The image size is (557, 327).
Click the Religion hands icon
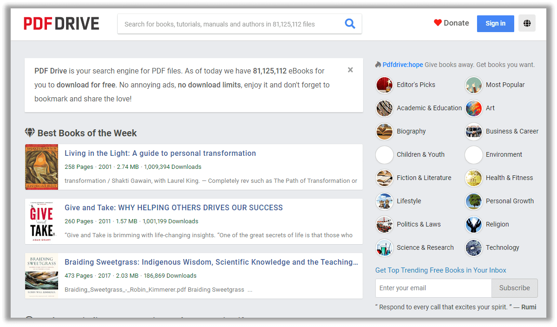[473, 225]
